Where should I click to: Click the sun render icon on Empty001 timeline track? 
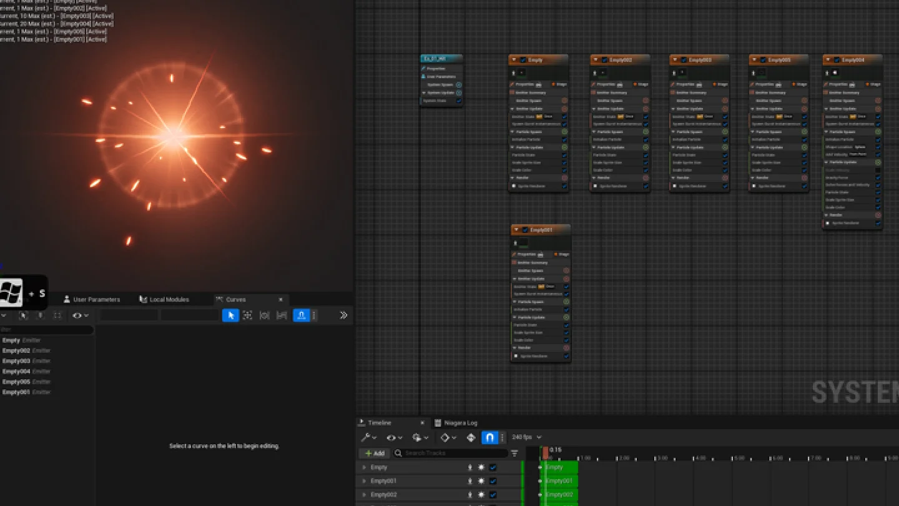pos(481,481)
